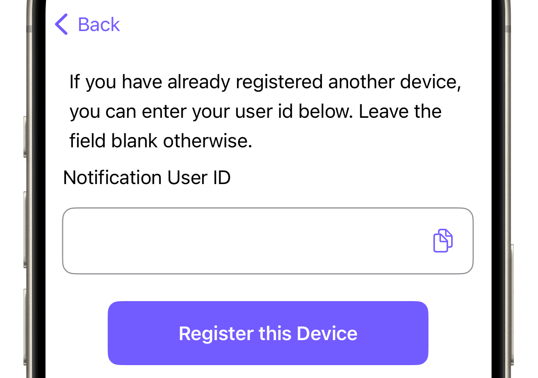Click the word "Register" on the purple button
Screen dimensions: 538x378
pos(216,334)
